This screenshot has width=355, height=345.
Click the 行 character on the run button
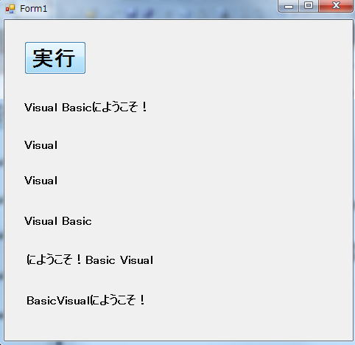click(65, 58)
